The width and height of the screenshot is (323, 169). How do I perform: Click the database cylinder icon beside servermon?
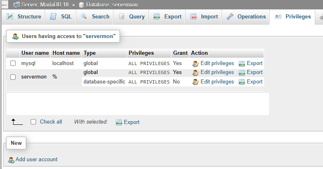(x=81, y=5)
